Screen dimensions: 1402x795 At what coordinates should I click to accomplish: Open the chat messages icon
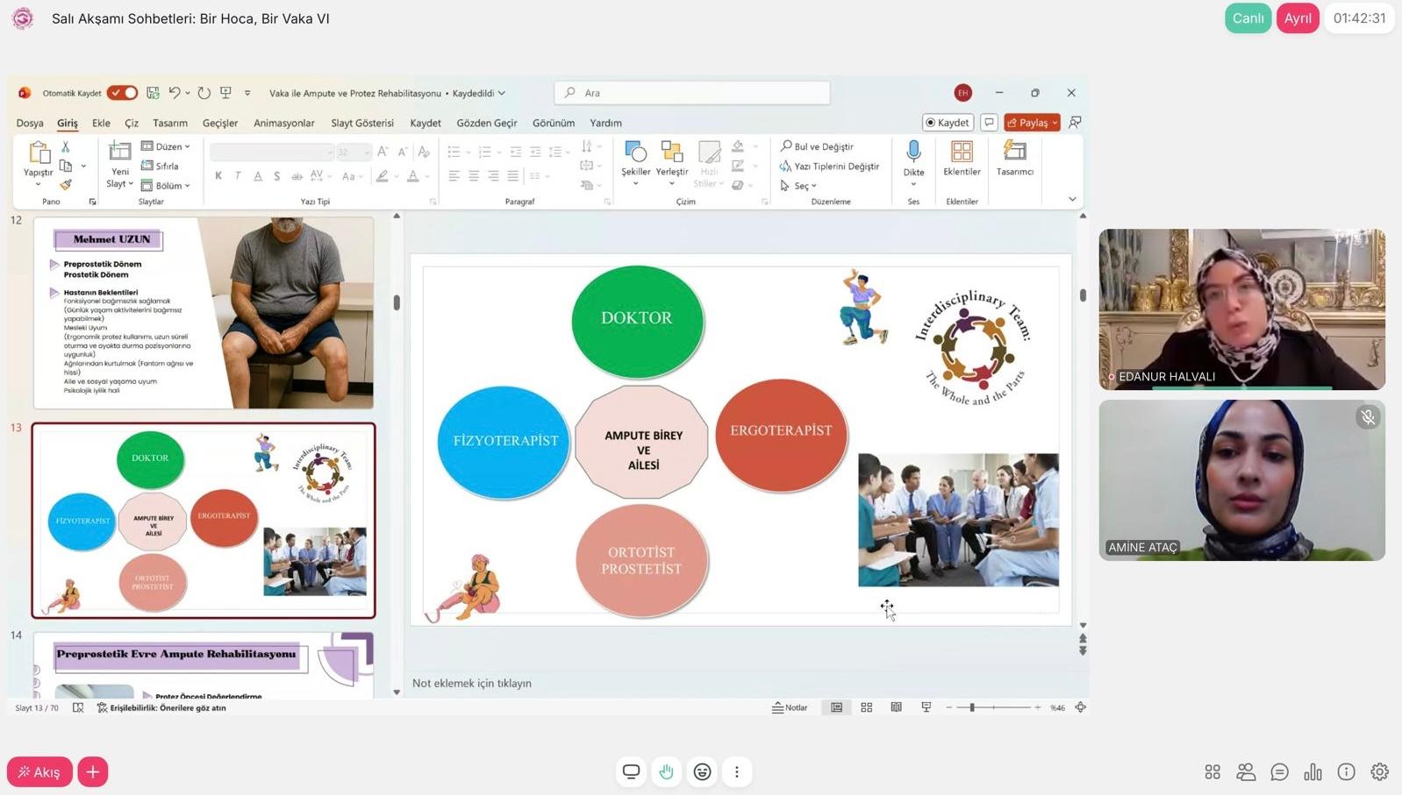[x=1279, y=772]
